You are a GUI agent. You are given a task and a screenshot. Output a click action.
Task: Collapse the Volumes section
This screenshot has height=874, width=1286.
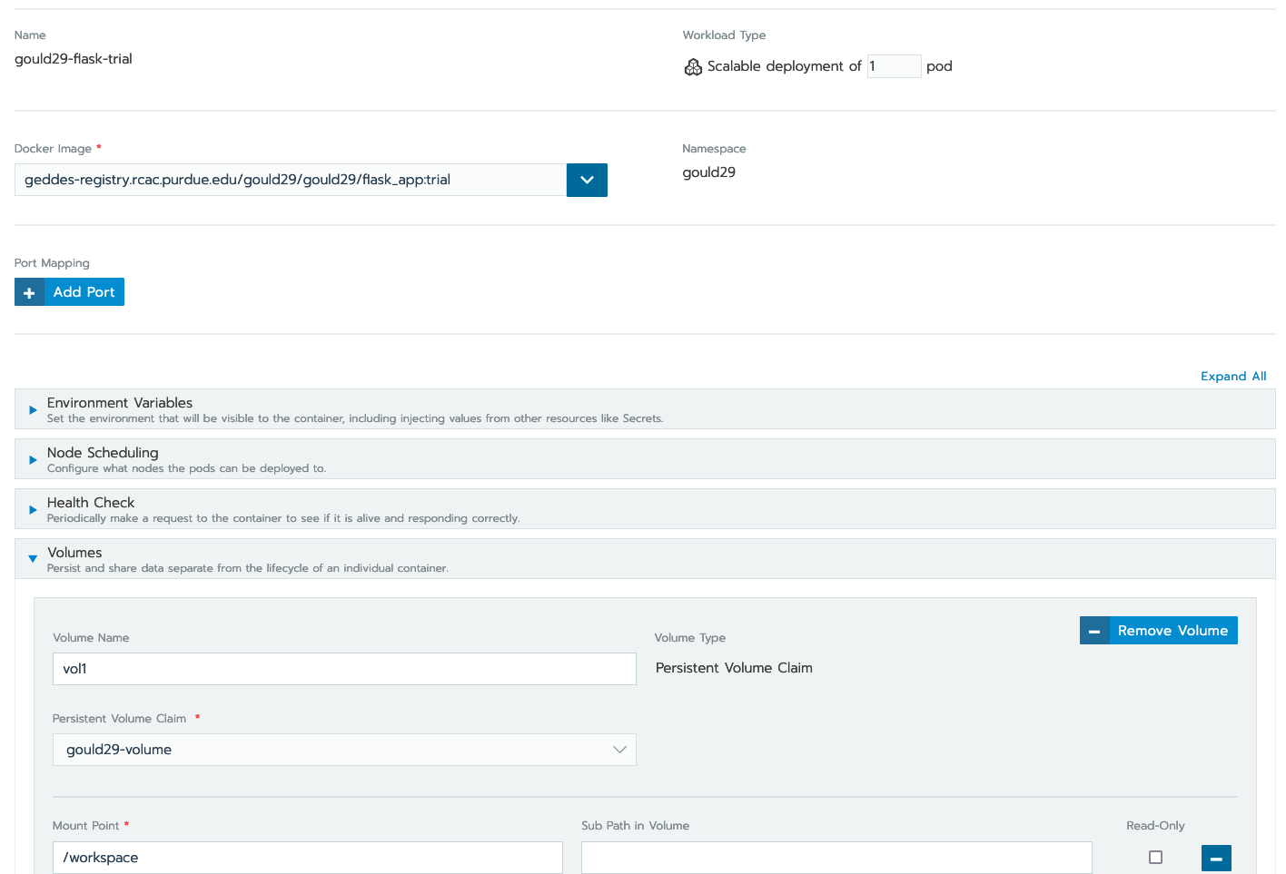point(74,552)
